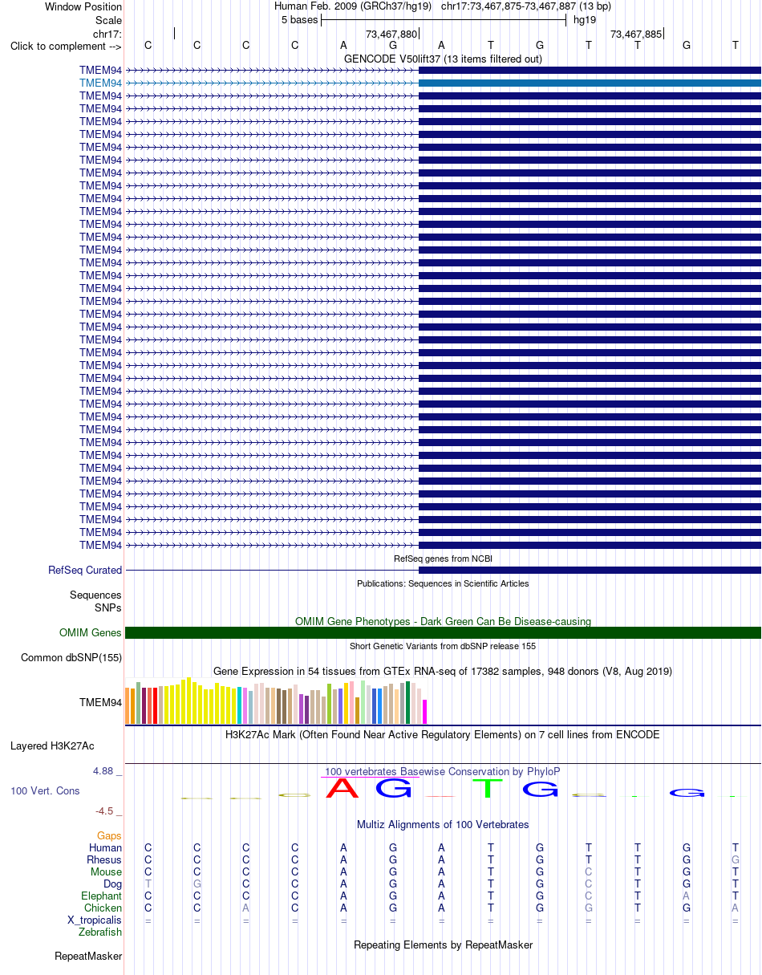Image resolution: width=762 pixels, height=975 pixels.
Task: Click the 'Click to complement -->' label
Action: [x=66, y=46]
